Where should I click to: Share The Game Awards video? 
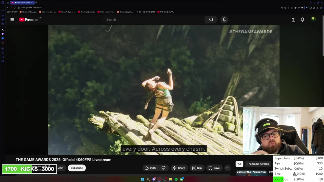point(179,168)
